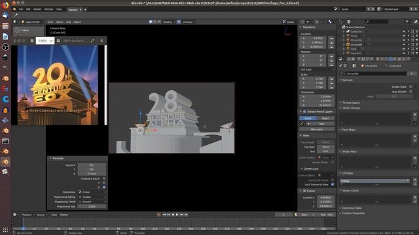
Task: Open the Window menu
Action: click(x=48, y=9)
